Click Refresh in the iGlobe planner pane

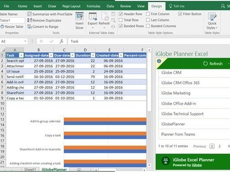pos(213,64)
